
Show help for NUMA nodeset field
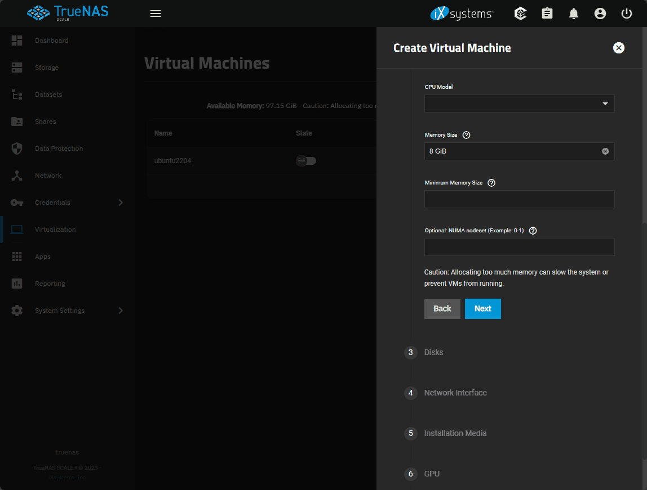tap(533, 231)
